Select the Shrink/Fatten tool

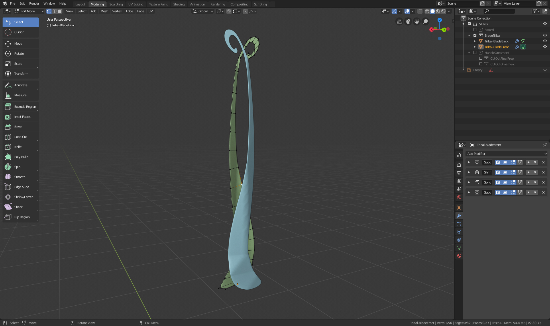(x=23, y=197)
